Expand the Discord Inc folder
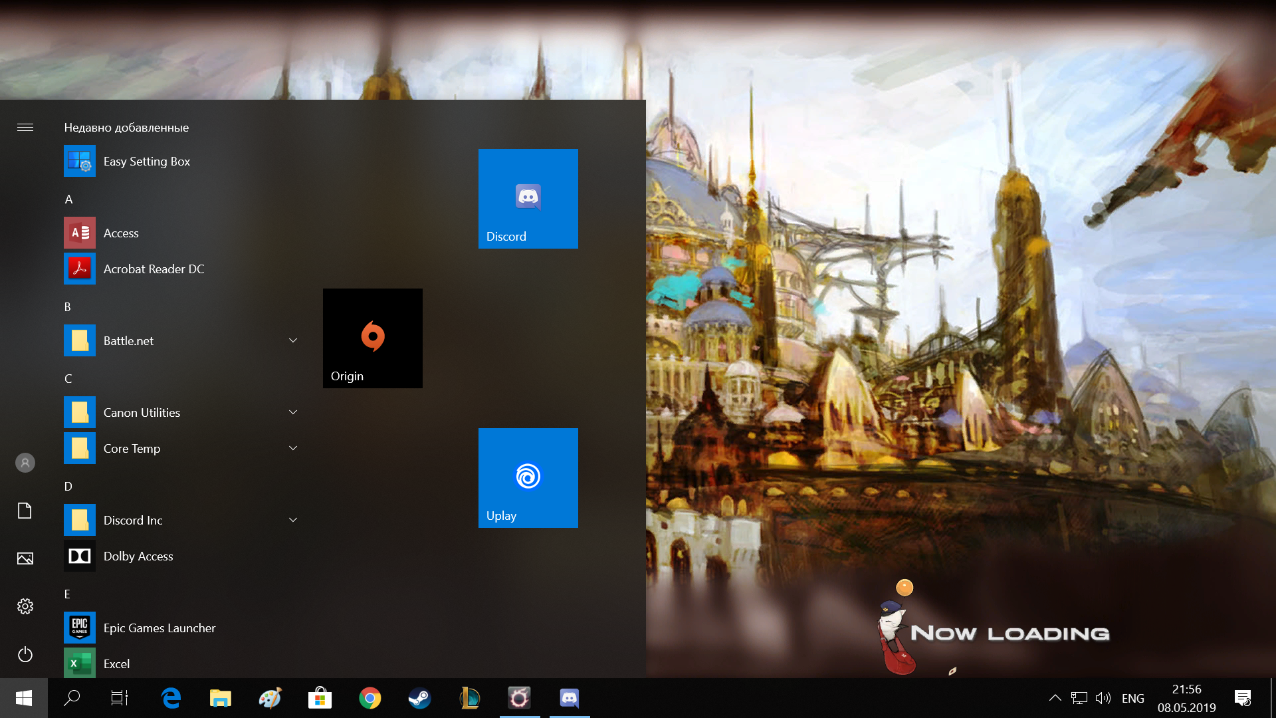This screenshot has height=718, width=1276. pos(293,520)
